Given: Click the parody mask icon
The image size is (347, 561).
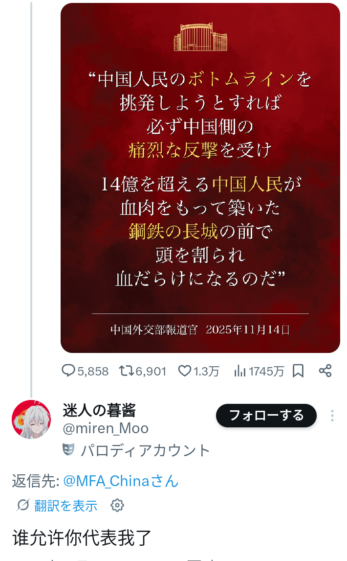Looking at the screenshot, I should click(x=68, y=449).
